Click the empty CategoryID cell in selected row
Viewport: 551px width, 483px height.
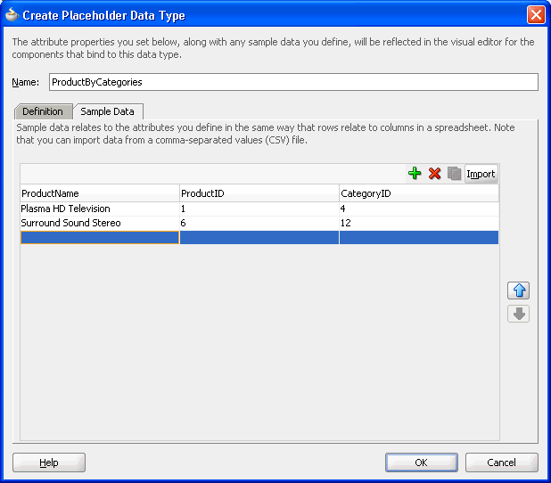point(419,237)
